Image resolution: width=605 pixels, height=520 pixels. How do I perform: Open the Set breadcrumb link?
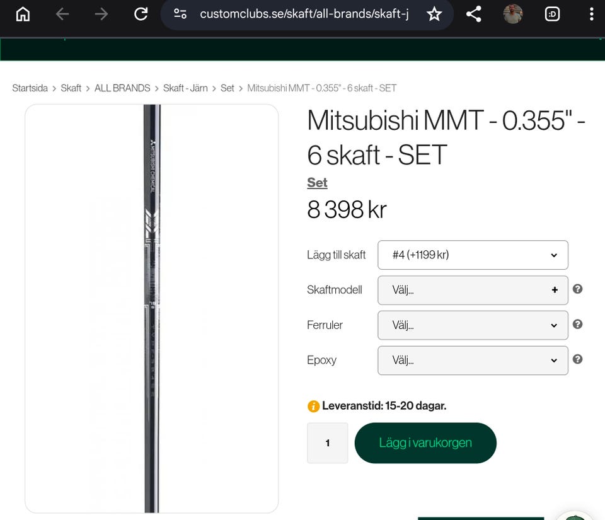pyautogui.click(x=228, y=88)
